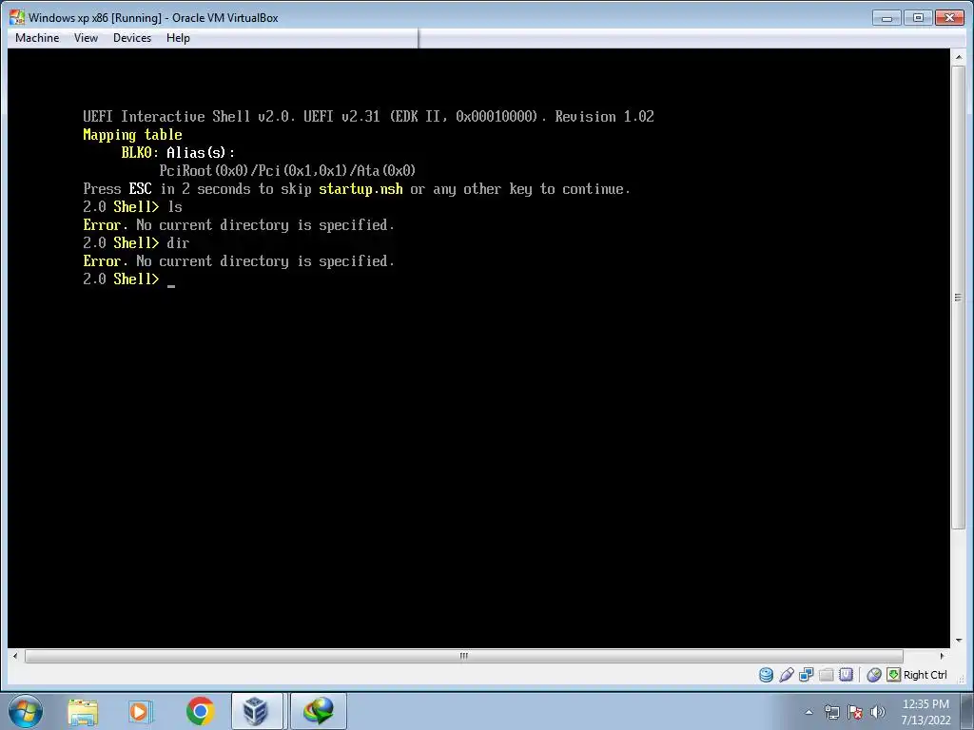This screenshot has width=974, height=730.
Task: Click the vertical scrollbar up arrow
Action: pos(959,57)
